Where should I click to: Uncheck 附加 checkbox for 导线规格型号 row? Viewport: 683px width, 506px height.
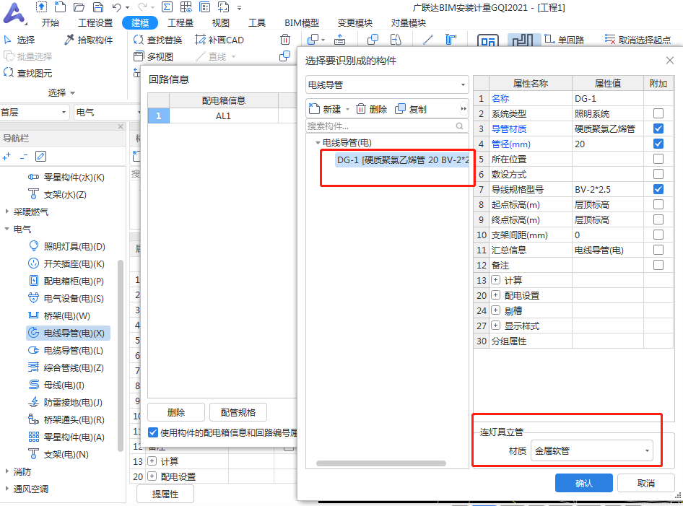658,189
